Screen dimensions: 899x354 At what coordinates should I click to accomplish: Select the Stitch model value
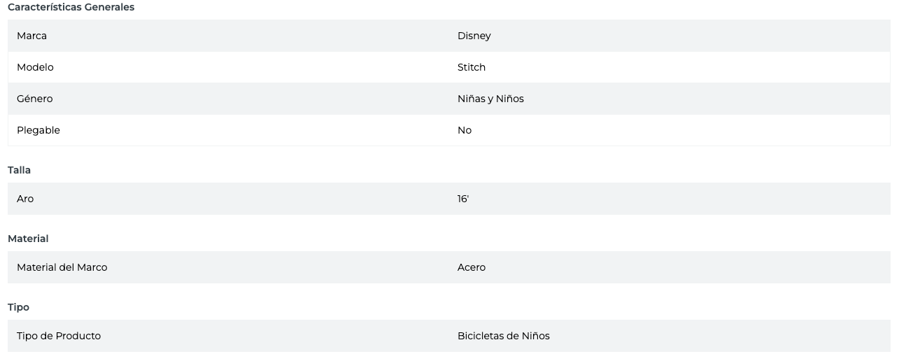471,67
